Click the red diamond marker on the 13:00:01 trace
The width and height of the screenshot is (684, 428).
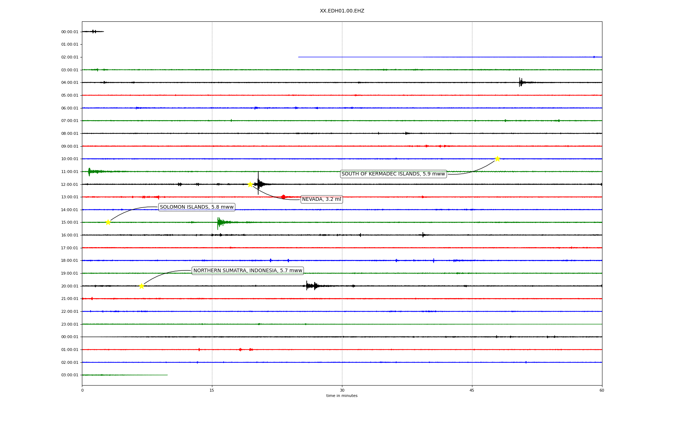[x=283, y=197]
